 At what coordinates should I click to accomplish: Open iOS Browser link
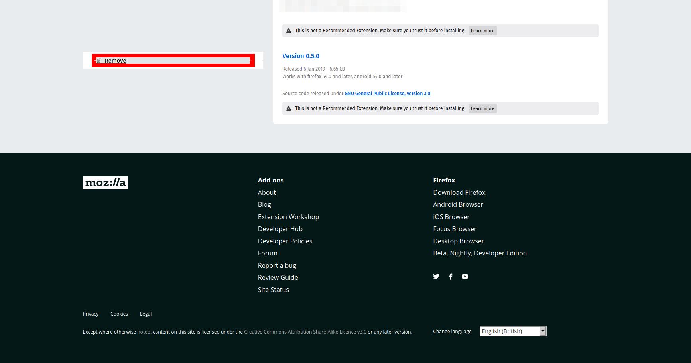451,217
